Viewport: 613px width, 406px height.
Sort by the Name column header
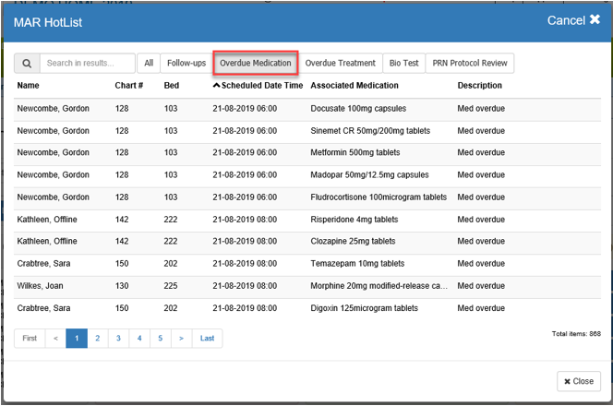(x=29, y=86)
